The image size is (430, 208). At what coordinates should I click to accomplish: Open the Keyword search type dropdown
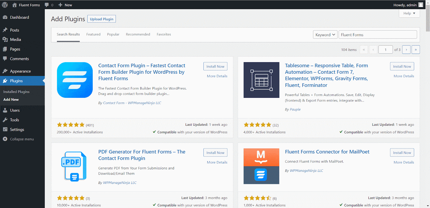click(x=325, y=35)
